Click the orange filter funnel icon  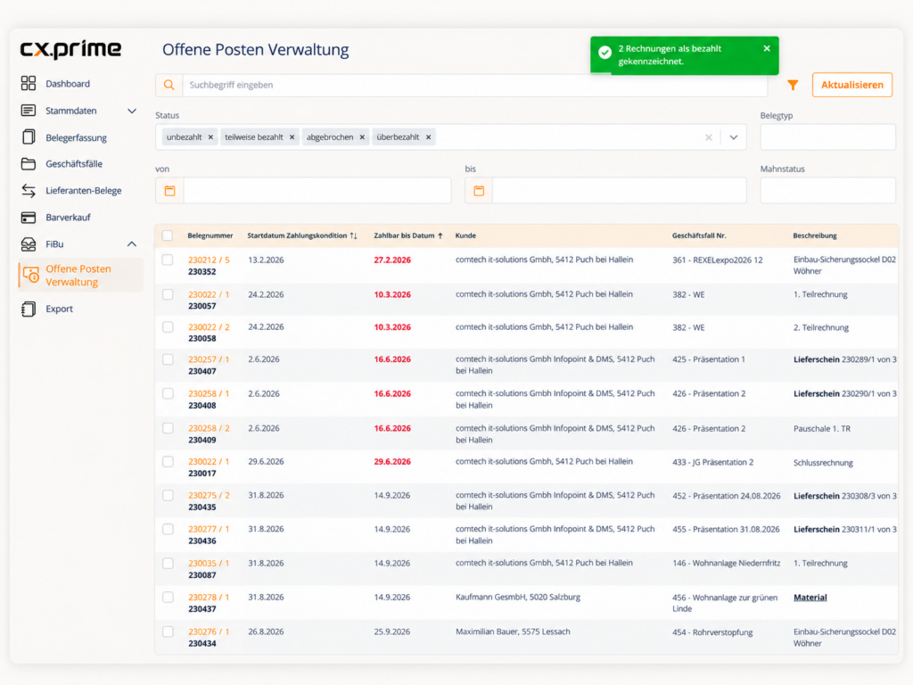click(x=793, y=85)
